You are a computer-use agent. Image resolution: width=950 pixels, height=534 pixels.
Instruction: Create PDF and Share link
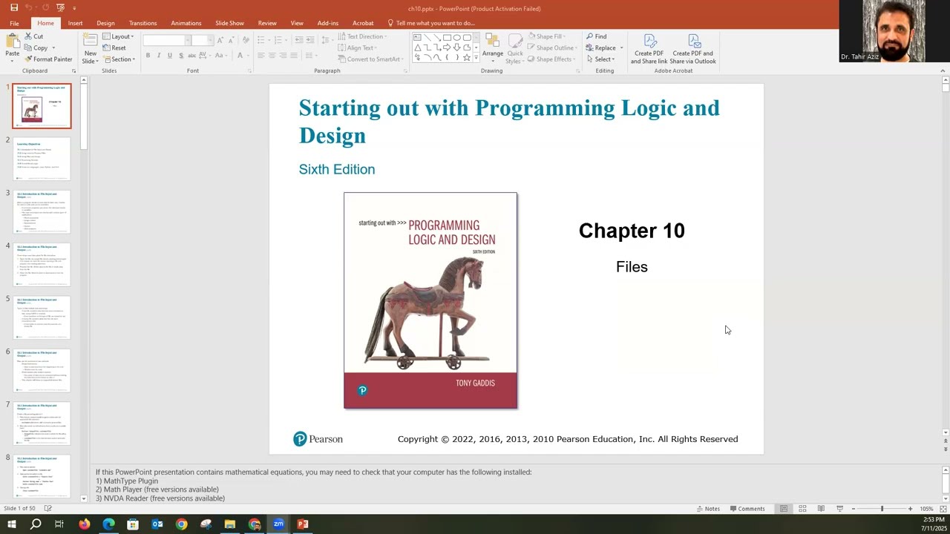click(x=649, y=49)
